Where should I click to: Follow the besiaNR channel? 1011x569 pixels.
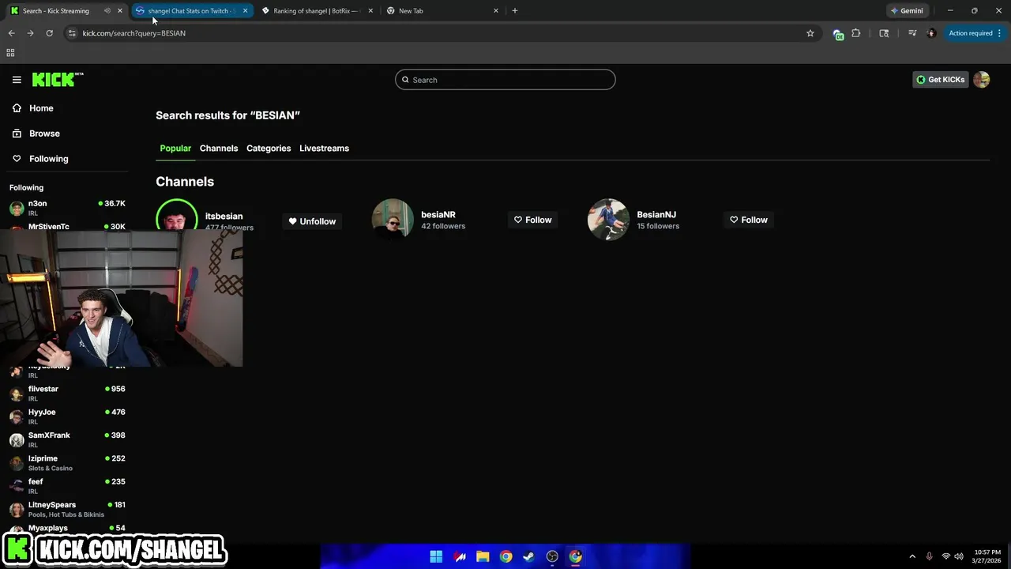(533, 220)
